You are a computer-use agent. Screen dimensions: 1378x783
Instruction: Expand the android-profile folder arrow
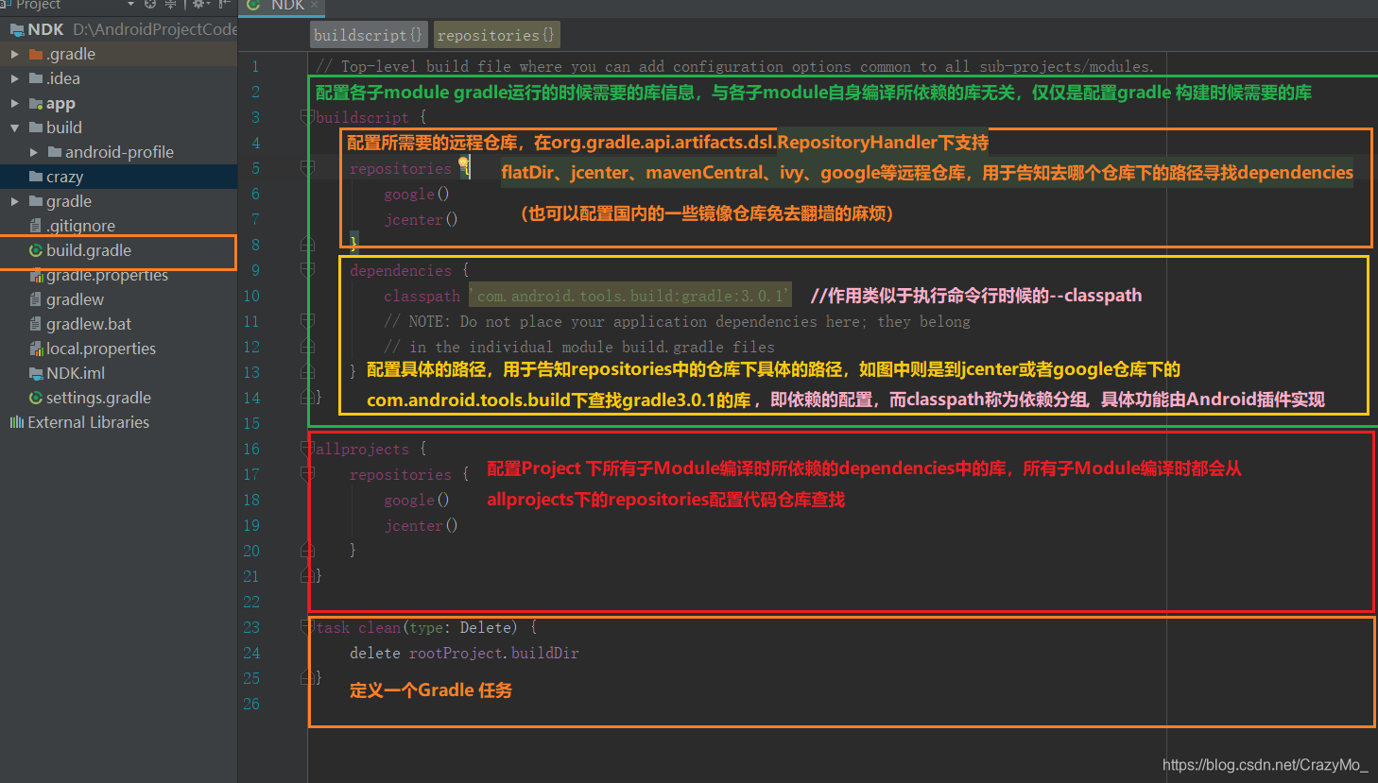[34, 152]
